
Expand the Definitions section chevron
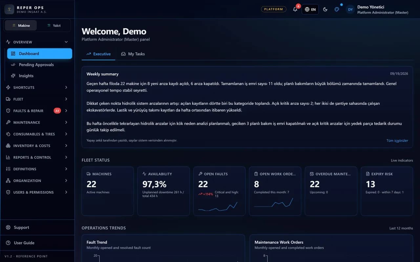66,169
